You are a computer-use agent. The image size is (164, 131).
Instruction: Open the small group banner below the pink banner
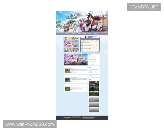71,50
